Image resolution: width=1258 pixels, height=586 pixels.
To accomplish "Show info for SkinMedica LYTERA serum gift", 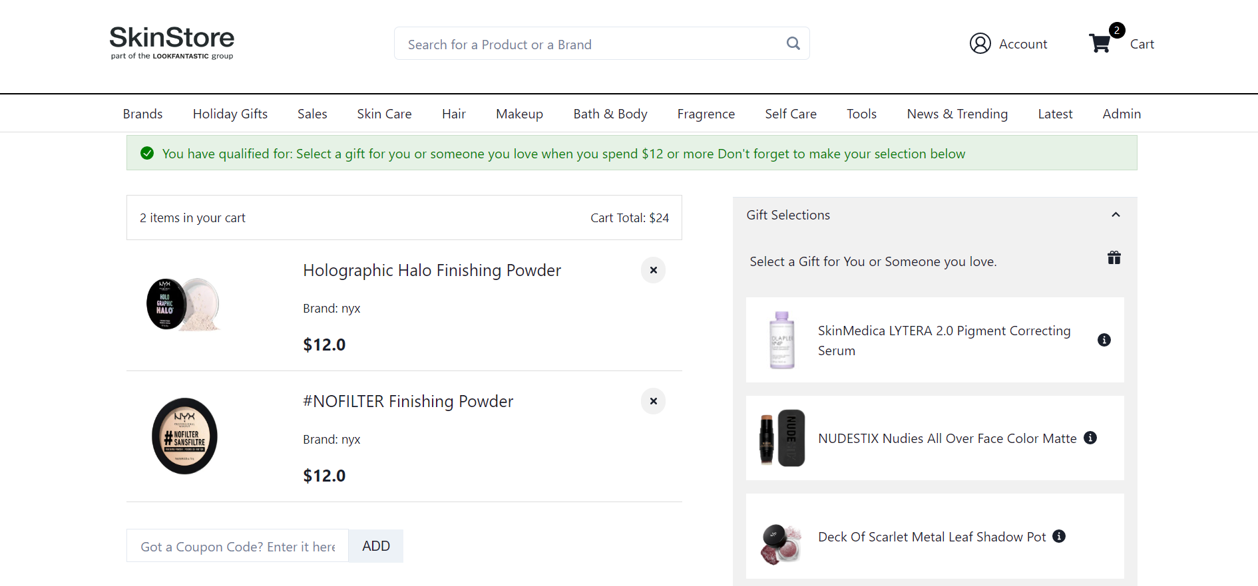I will tap(1104, 340).
